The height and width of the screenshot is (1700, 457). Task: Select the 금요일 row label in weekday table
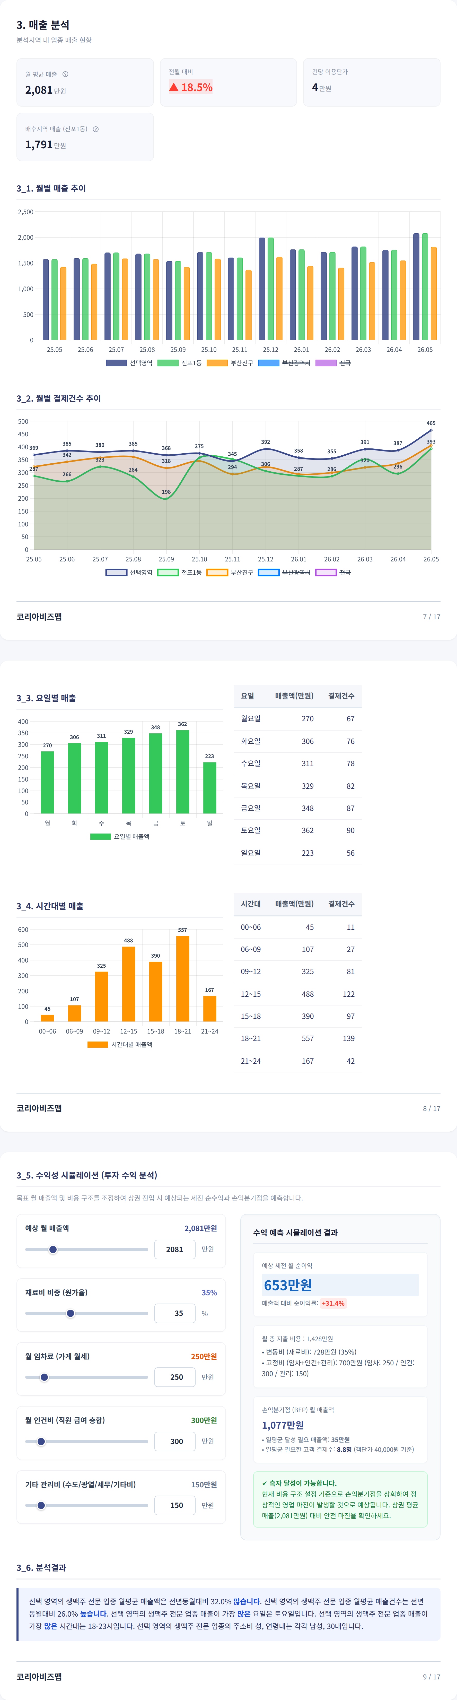251,808
